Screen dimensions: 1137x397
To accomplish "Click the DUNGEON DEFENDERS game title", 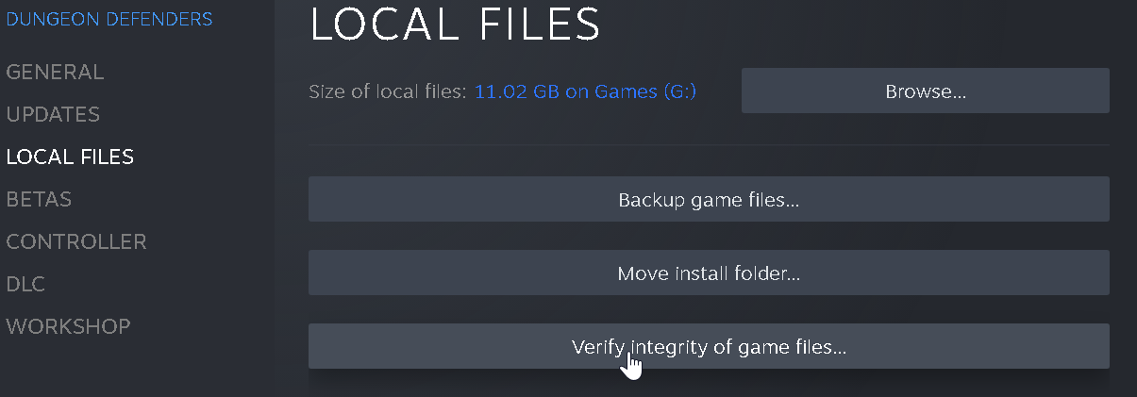I will 109,19.
